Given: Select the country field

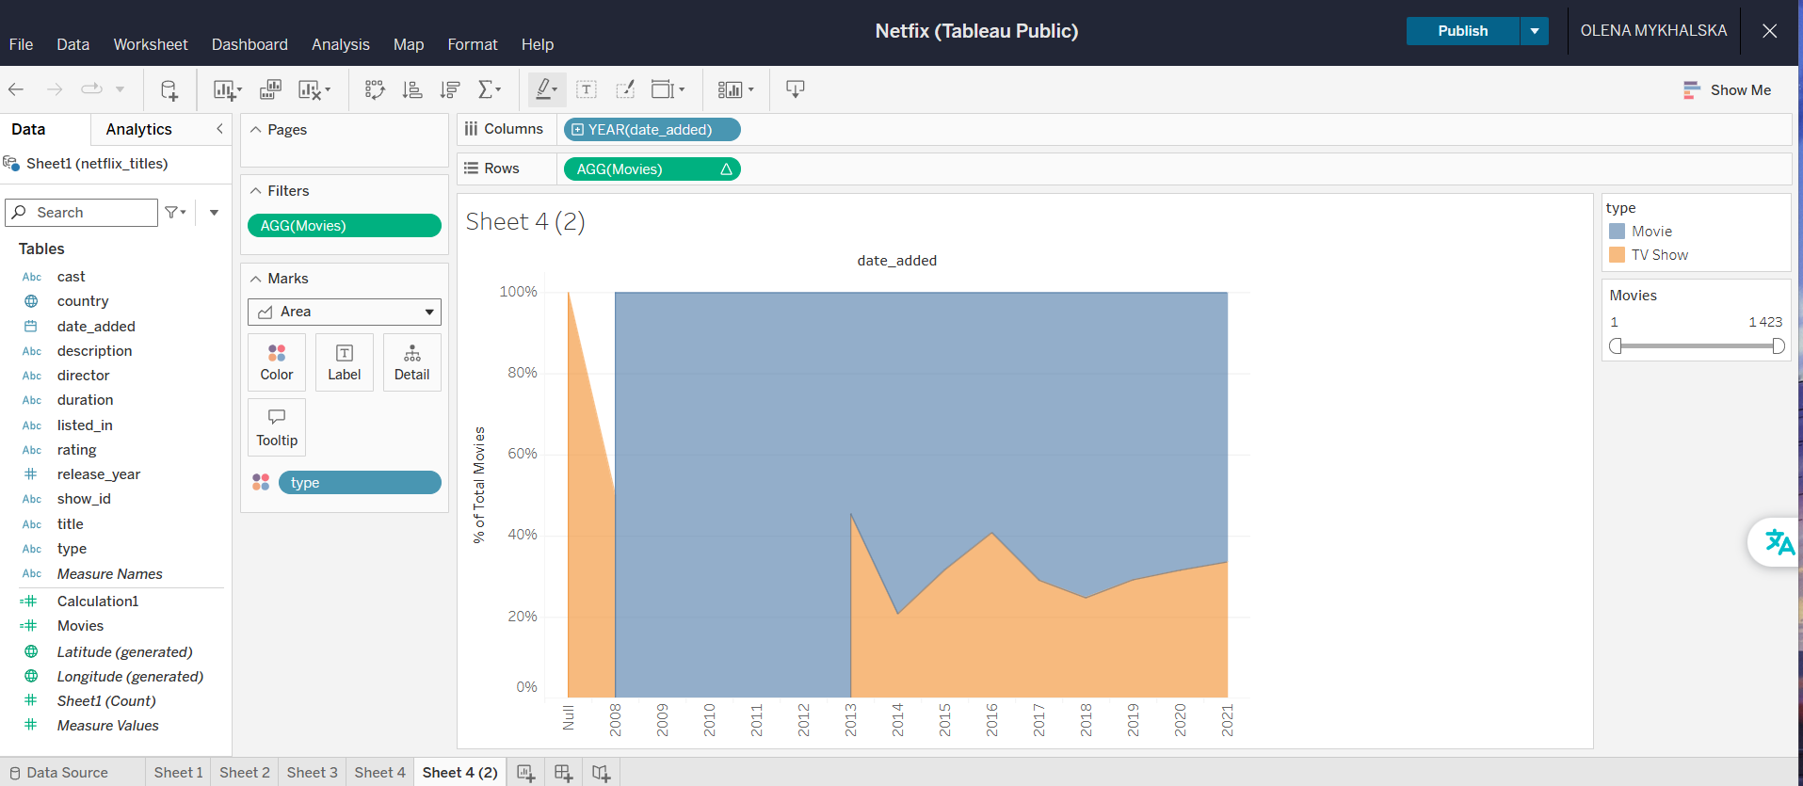Looking at the screenshot, I should coord(83,301).
